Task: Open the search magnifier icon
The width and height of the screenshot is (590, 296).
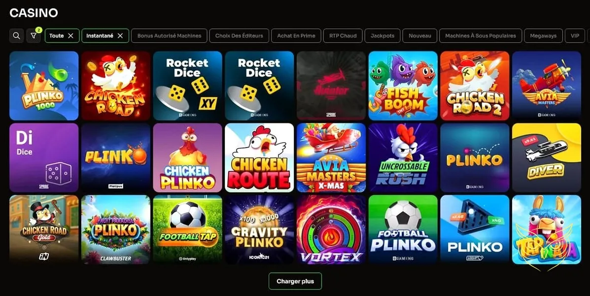Action: [16, 36]
